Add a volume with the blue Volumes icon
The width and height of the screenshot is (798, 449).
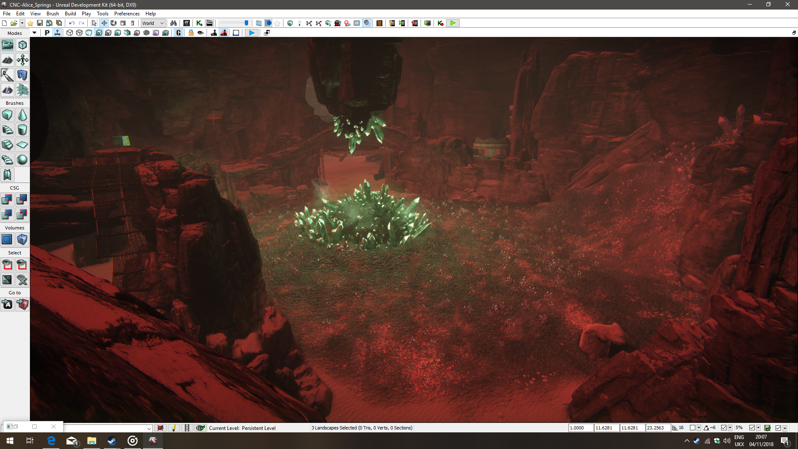click(7, 239)
